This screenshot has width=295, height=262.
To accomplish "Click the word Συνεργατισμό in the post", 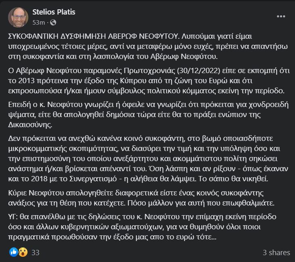I will point(93,178).
